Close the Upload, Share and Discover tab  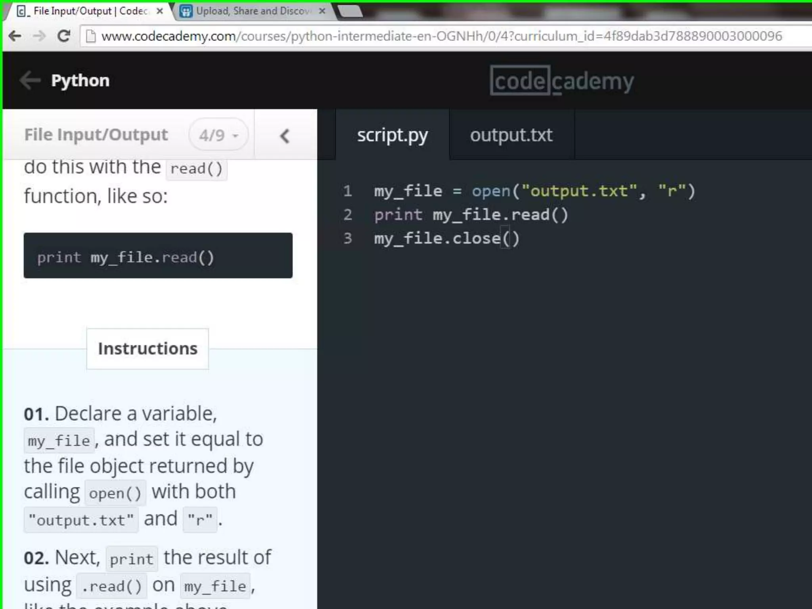tap(322, 11)
